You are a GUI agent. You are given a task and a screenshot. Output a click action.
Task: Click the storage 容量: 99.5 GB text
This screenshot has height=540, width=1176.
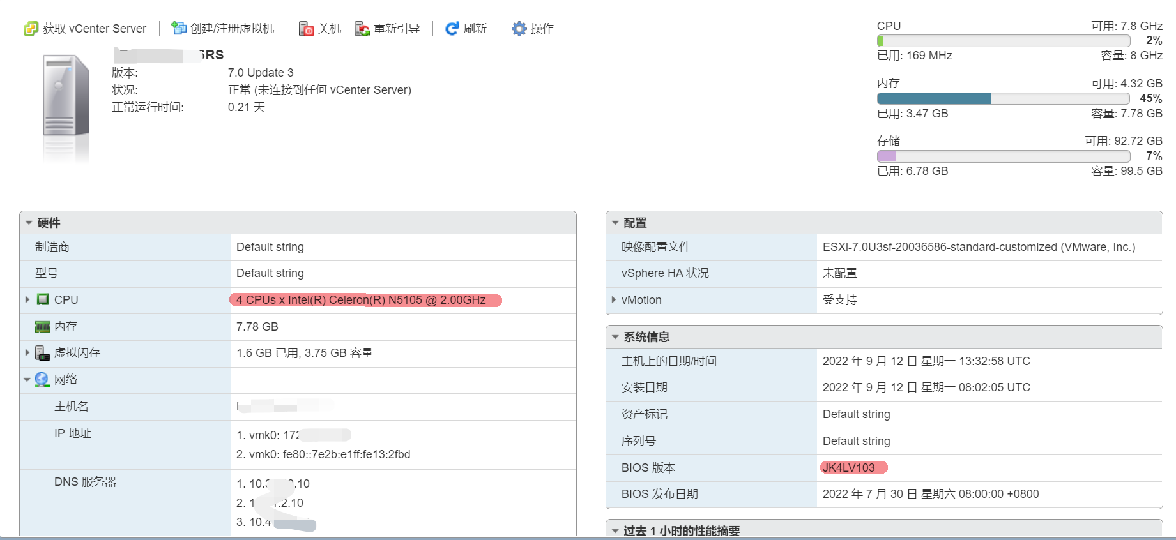click(1127, 171)
